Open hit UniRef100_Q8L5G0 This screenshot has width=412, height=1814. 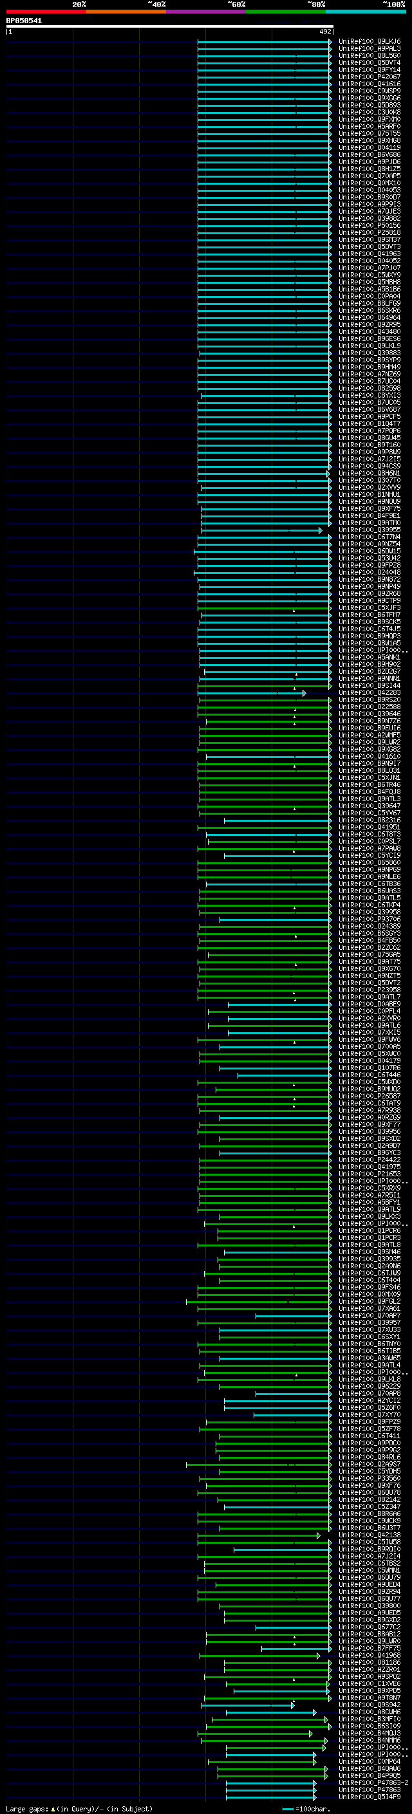[x=370, y=55]
